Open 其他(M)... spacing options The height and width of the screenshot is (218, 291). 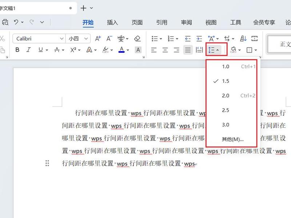[232, 139]
